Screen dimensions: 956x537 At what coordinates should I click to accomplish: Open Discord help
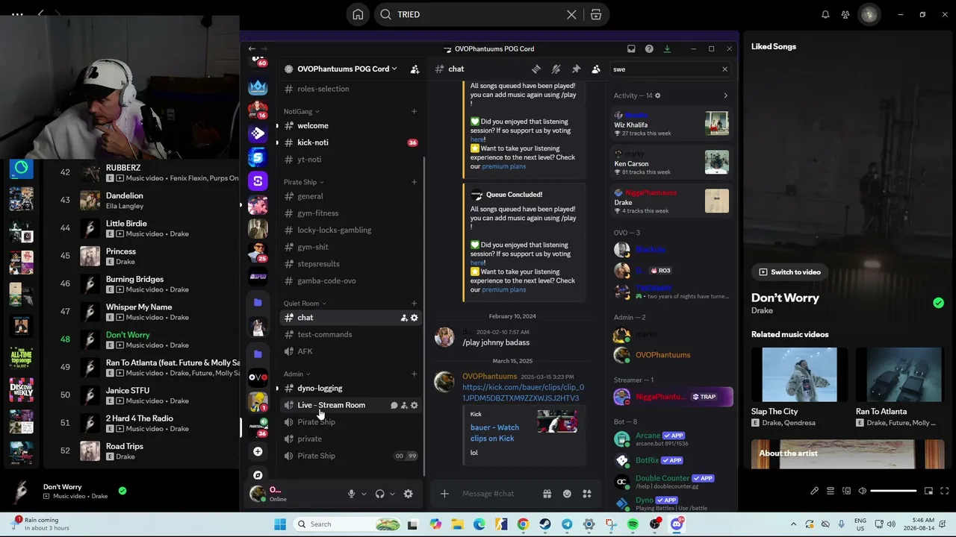[x=649, y=49]
